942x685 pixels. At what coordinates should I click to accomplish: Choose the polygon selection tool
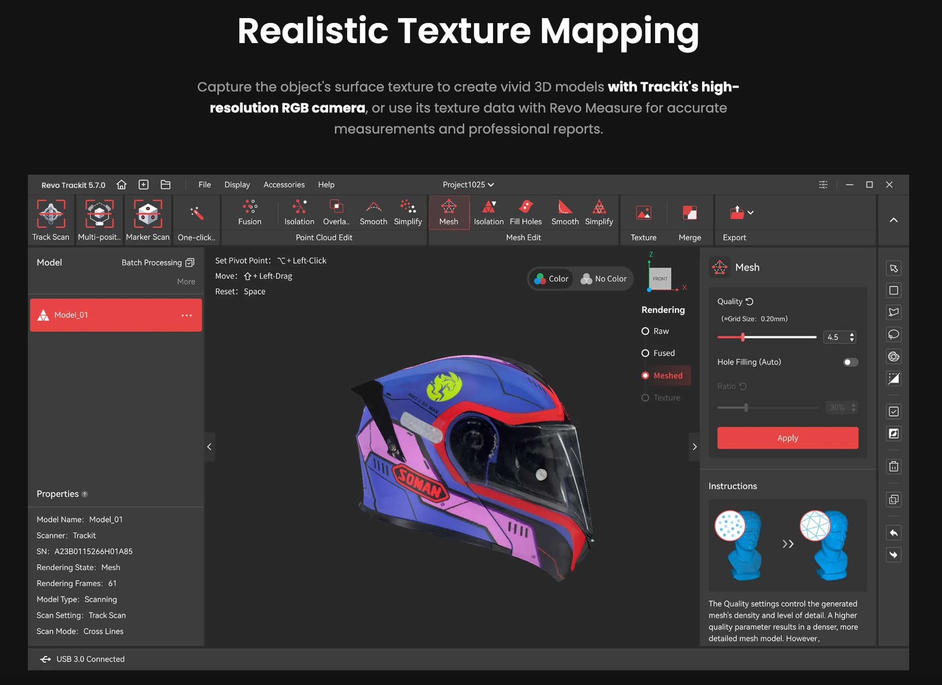click(893, 312)
